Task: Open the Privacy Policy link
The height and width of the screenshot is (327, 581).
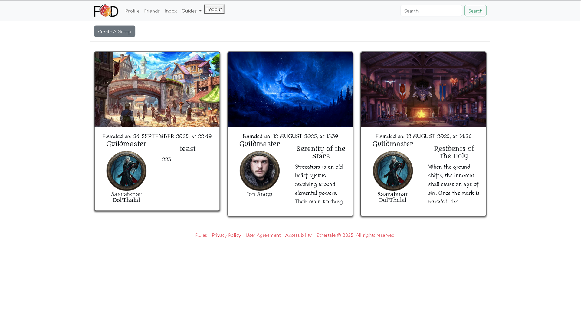Action: 226,235
